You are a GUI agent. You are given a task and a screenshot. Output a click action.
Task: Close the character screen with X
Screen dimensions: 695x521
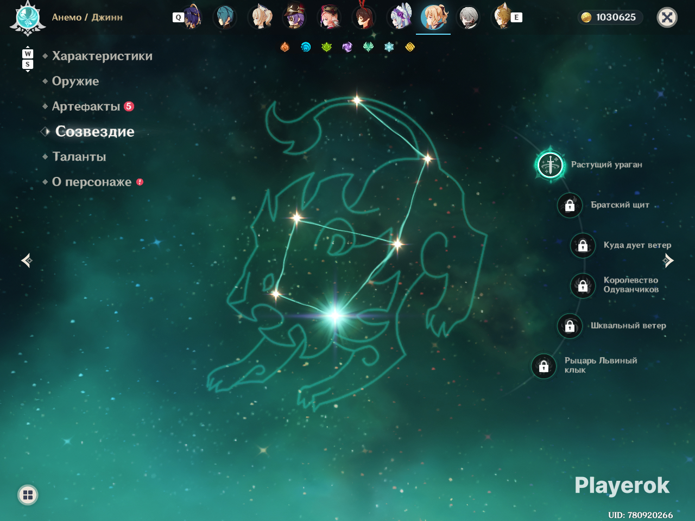tap(667, 17)
